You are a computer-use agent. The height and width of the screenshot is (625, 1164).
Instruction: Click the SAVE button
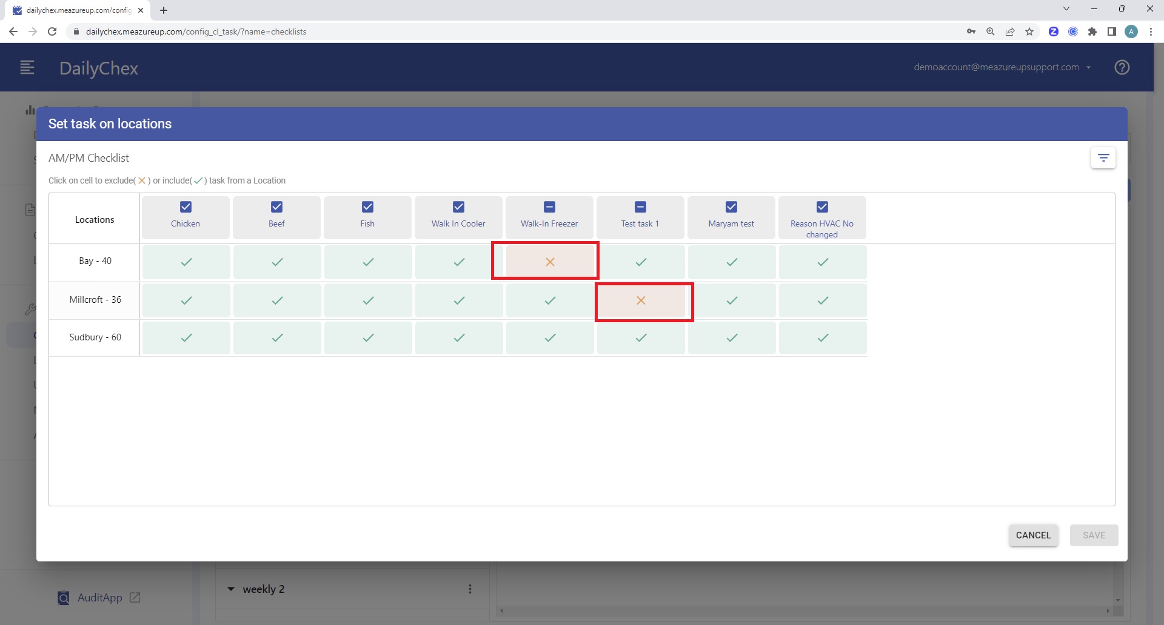click(x=1094, y=535)
